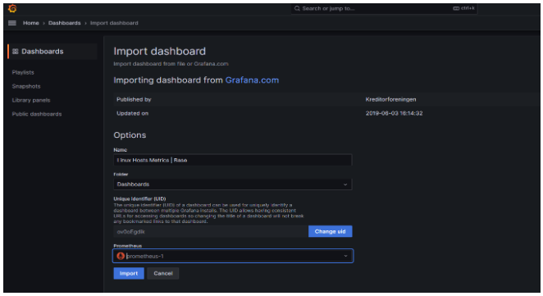Click the Updated on label

click(132, 113)
